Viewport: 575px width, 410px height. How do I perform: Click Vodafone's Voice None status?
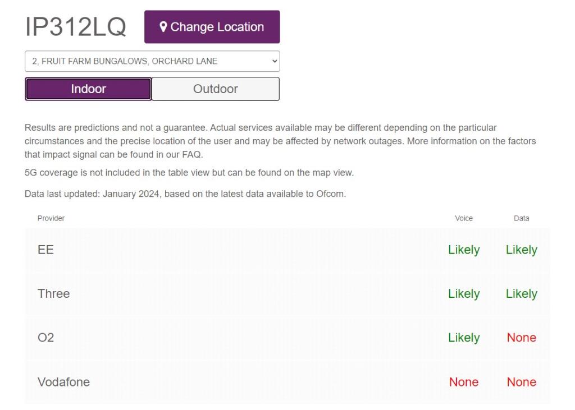(464, 382)
